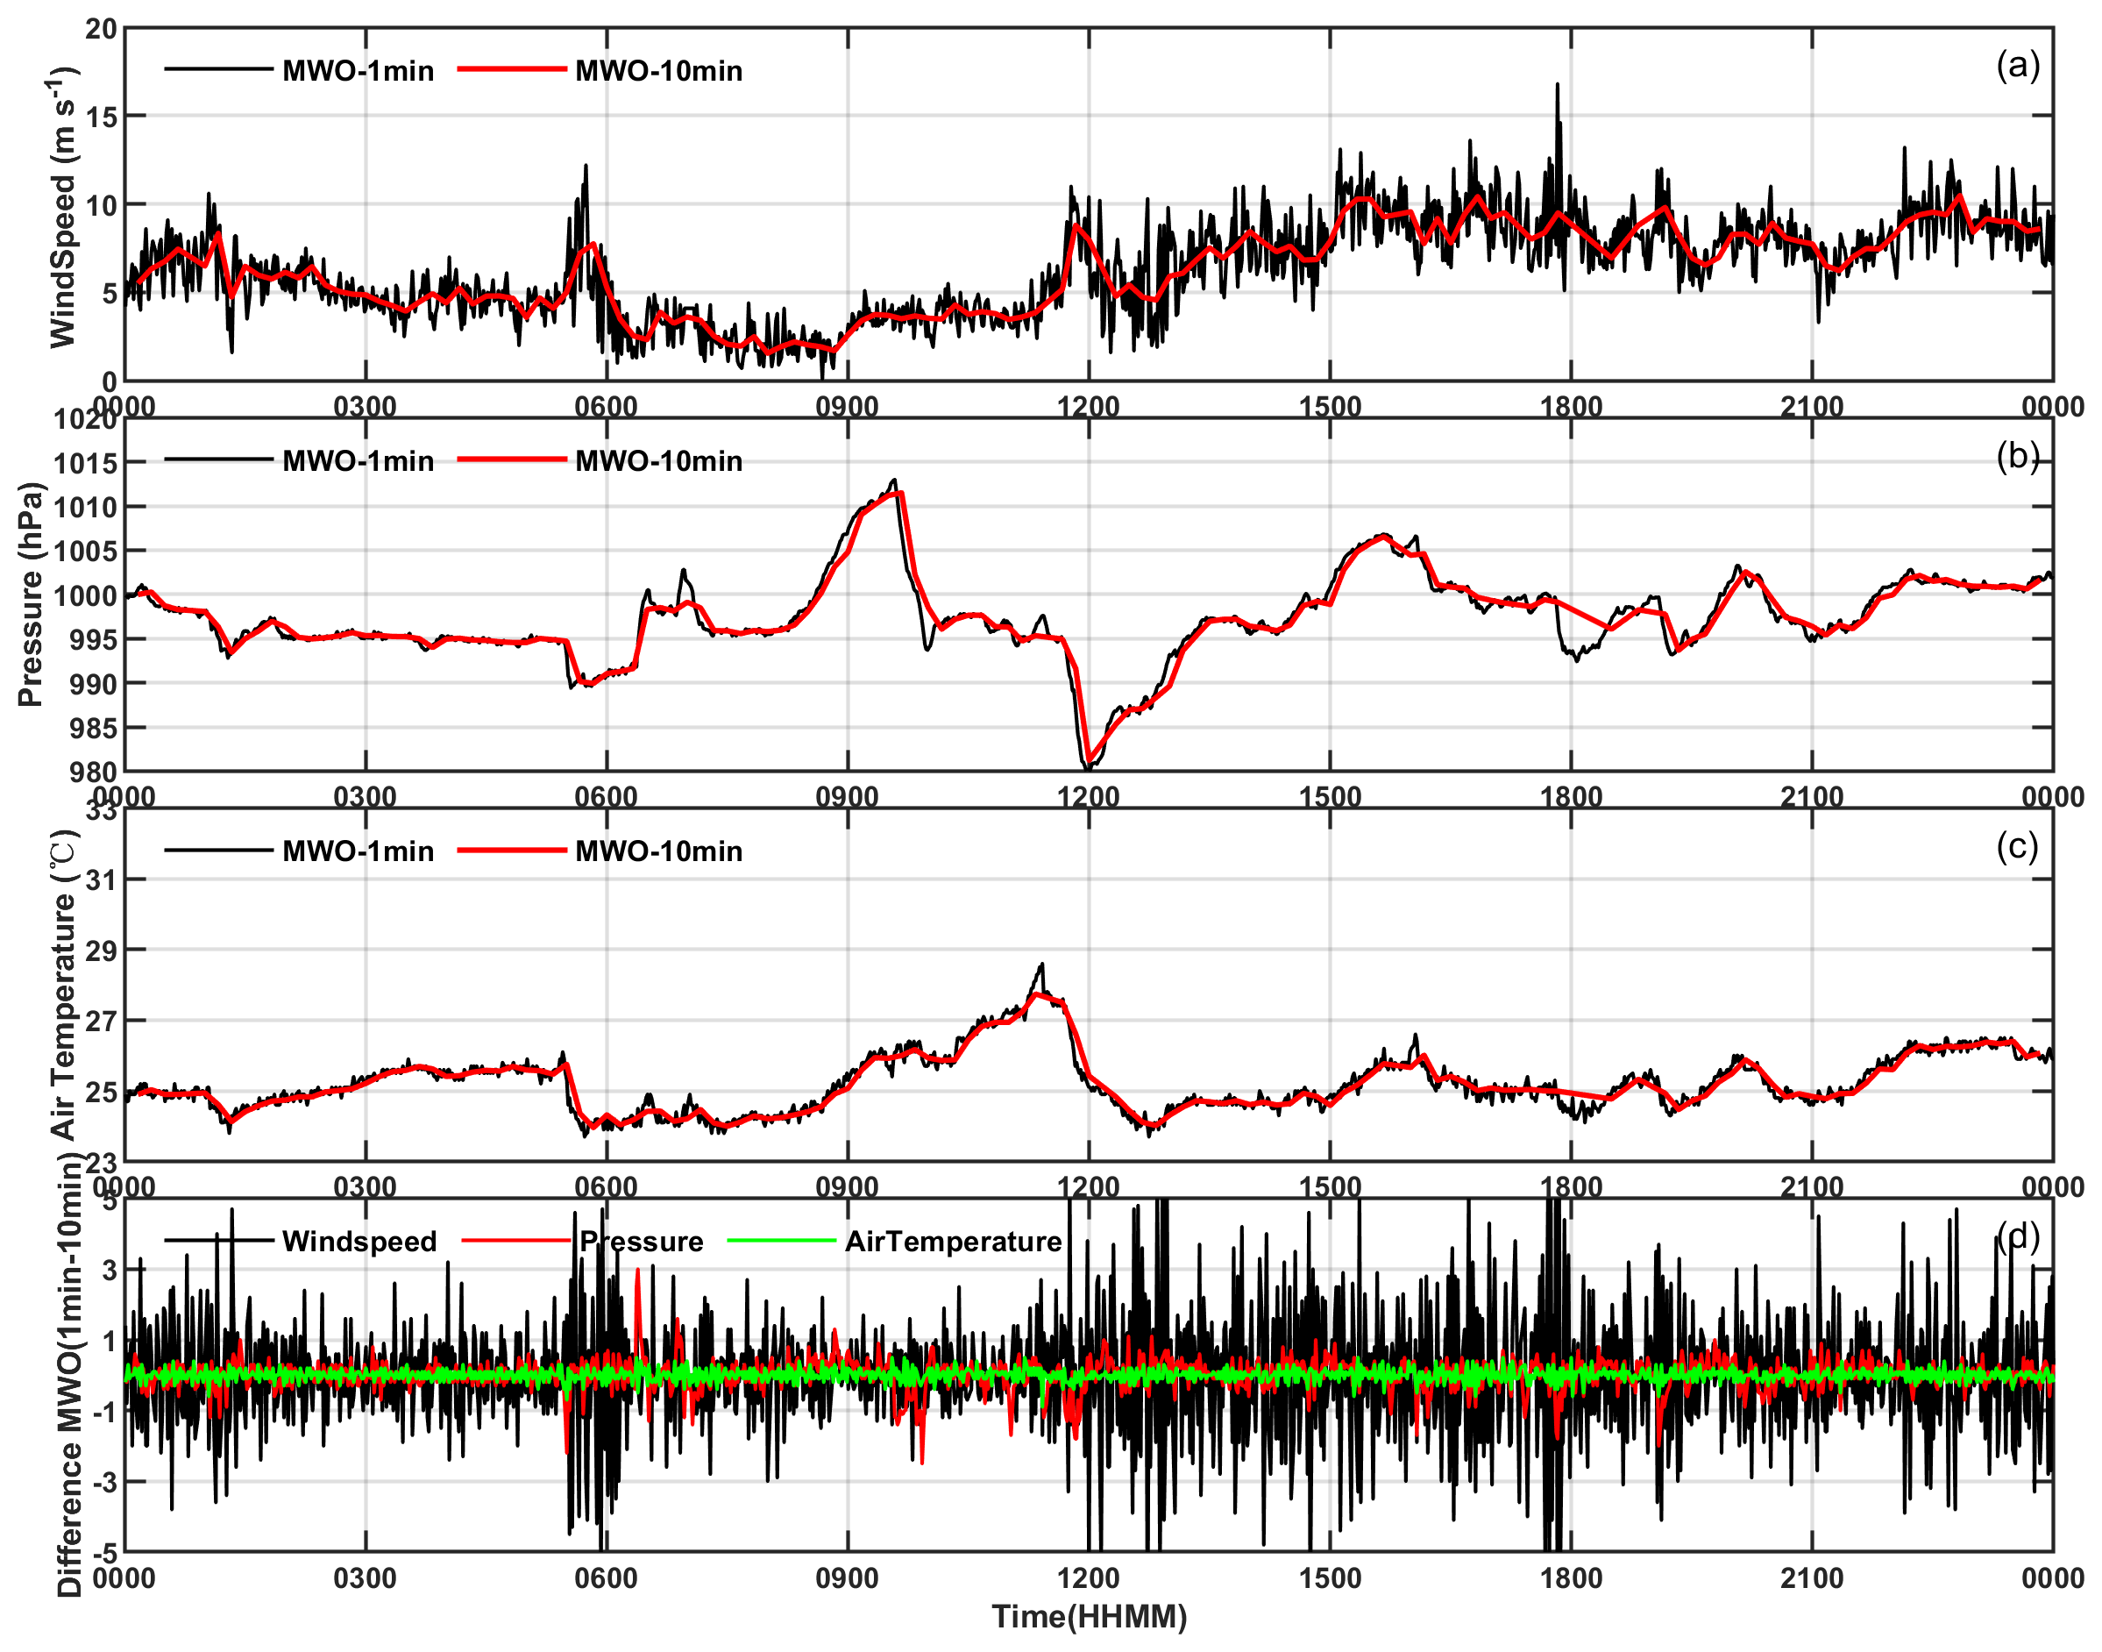This screenshot has height=1652, width=2102.
Task: Click the 0600 tick label on bottom time axis
Action: pos(607,1578)
